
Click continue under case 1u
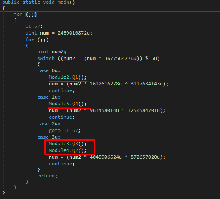coord(62,117)
